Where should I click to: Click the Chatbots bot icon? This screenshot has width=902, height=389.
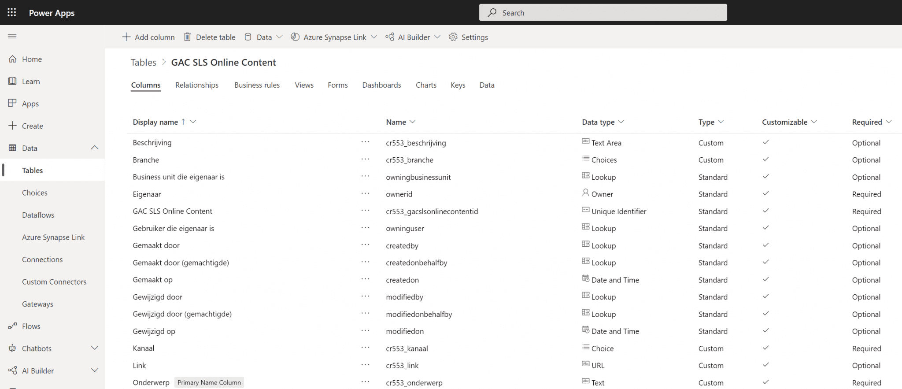click(12, 348)
